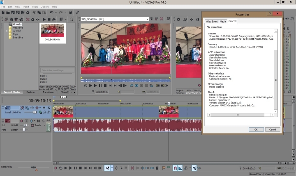Remove selected media using red X in Project Media
296x176 pixels.
coord(28,19)
